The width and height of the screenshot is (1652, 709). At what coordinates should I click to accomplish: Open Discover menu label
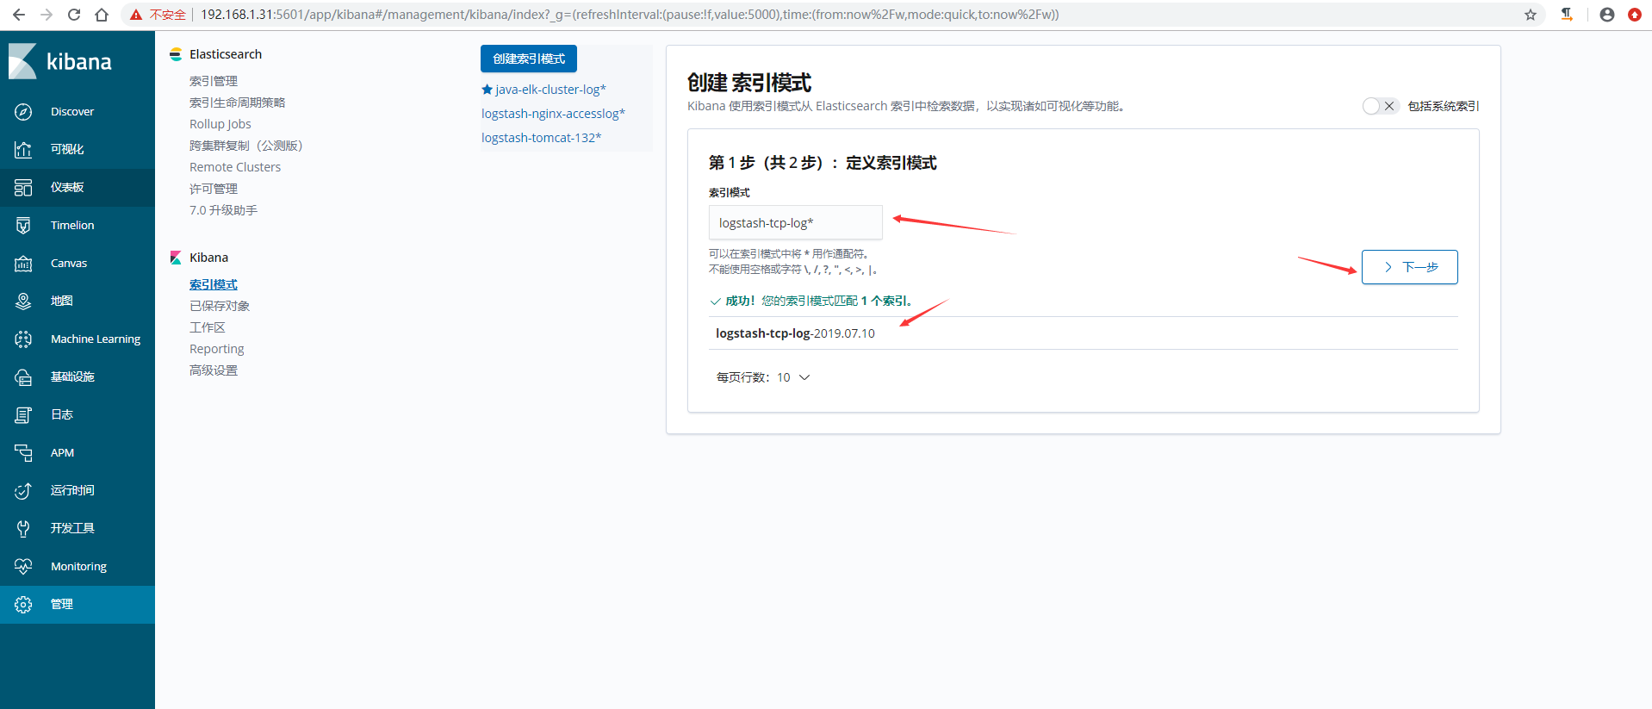pos(72,112)
